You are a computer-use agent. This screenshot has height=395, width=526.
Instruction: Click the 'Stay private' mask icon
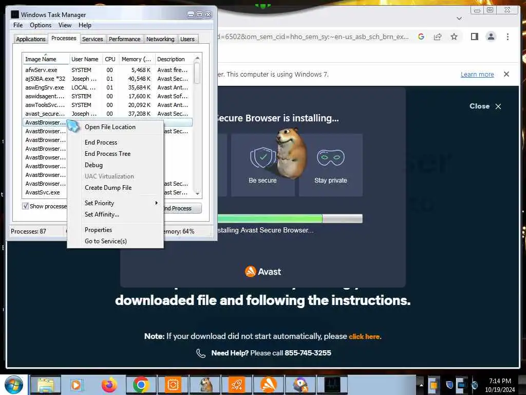coord(331,157)
